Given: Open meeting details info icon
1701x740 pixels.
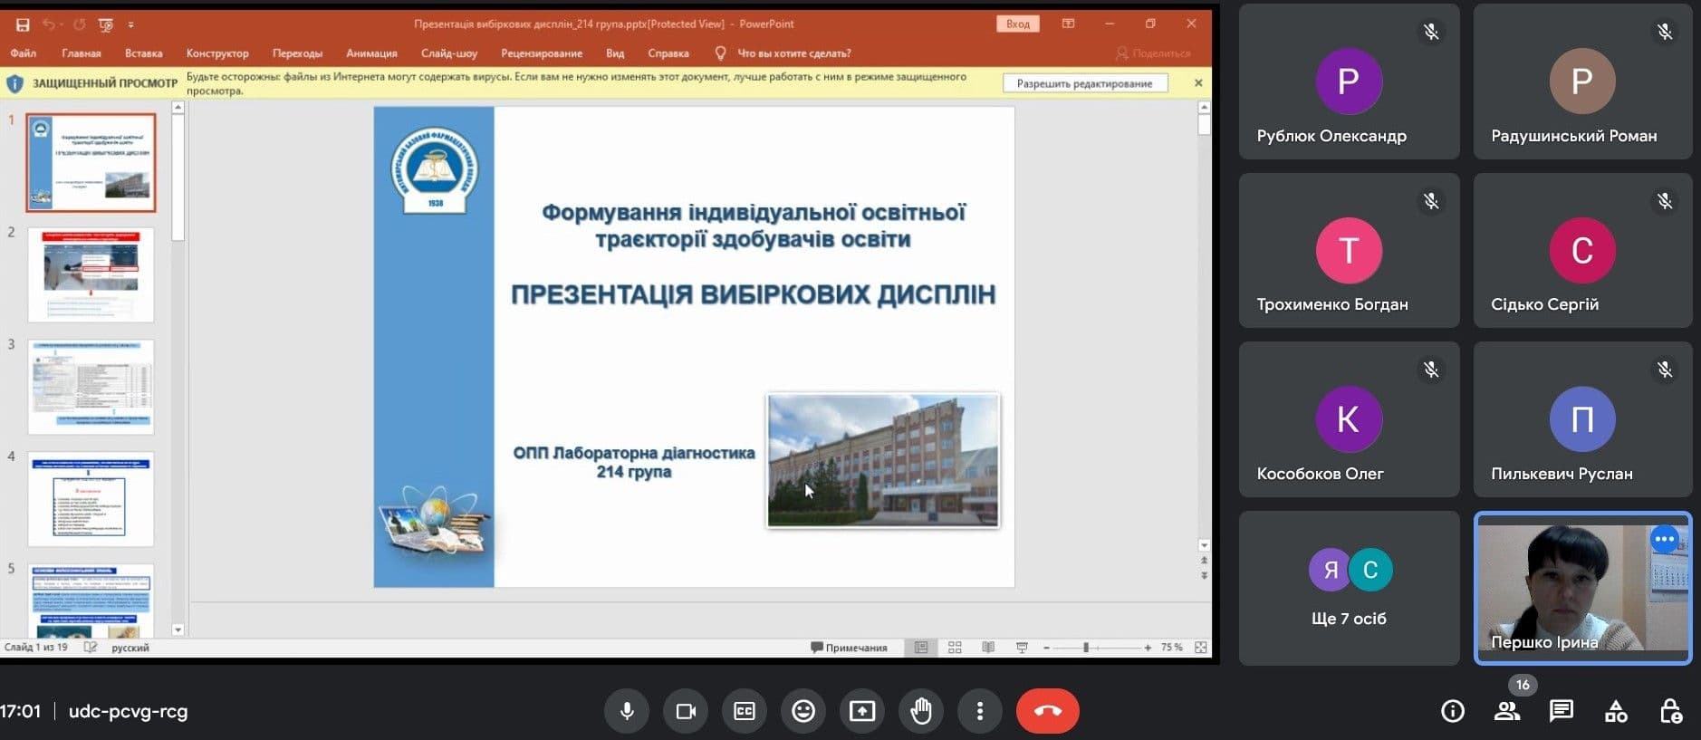Looking at the screenshot, I should point(1453,711).
